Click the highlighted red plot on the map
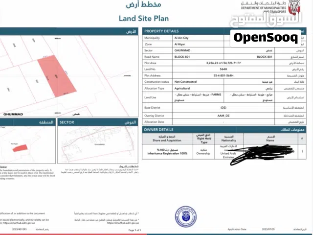313x235 pixels. coord(57,76)
